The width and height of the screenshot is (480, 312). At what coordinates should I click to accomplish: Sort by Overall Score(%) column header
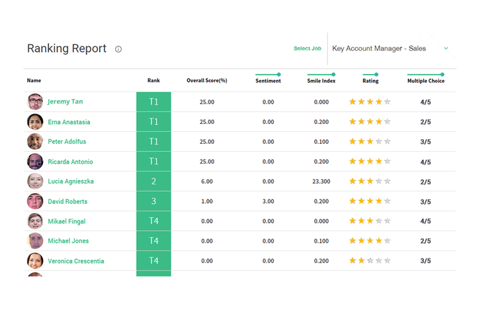tap(206, 81)
